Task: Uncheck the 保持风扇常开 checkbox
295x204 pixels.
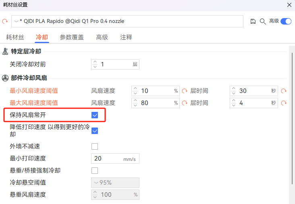Action: tap(95, 115)
